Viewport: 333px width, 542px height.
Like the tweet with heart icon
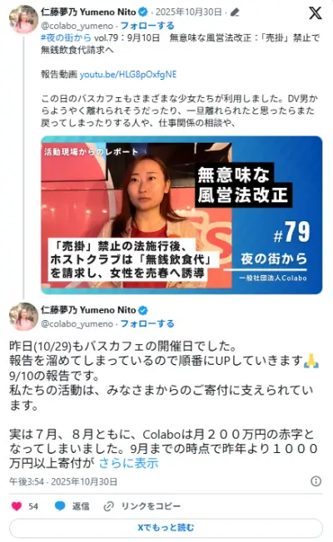click(x=17, y=506)
